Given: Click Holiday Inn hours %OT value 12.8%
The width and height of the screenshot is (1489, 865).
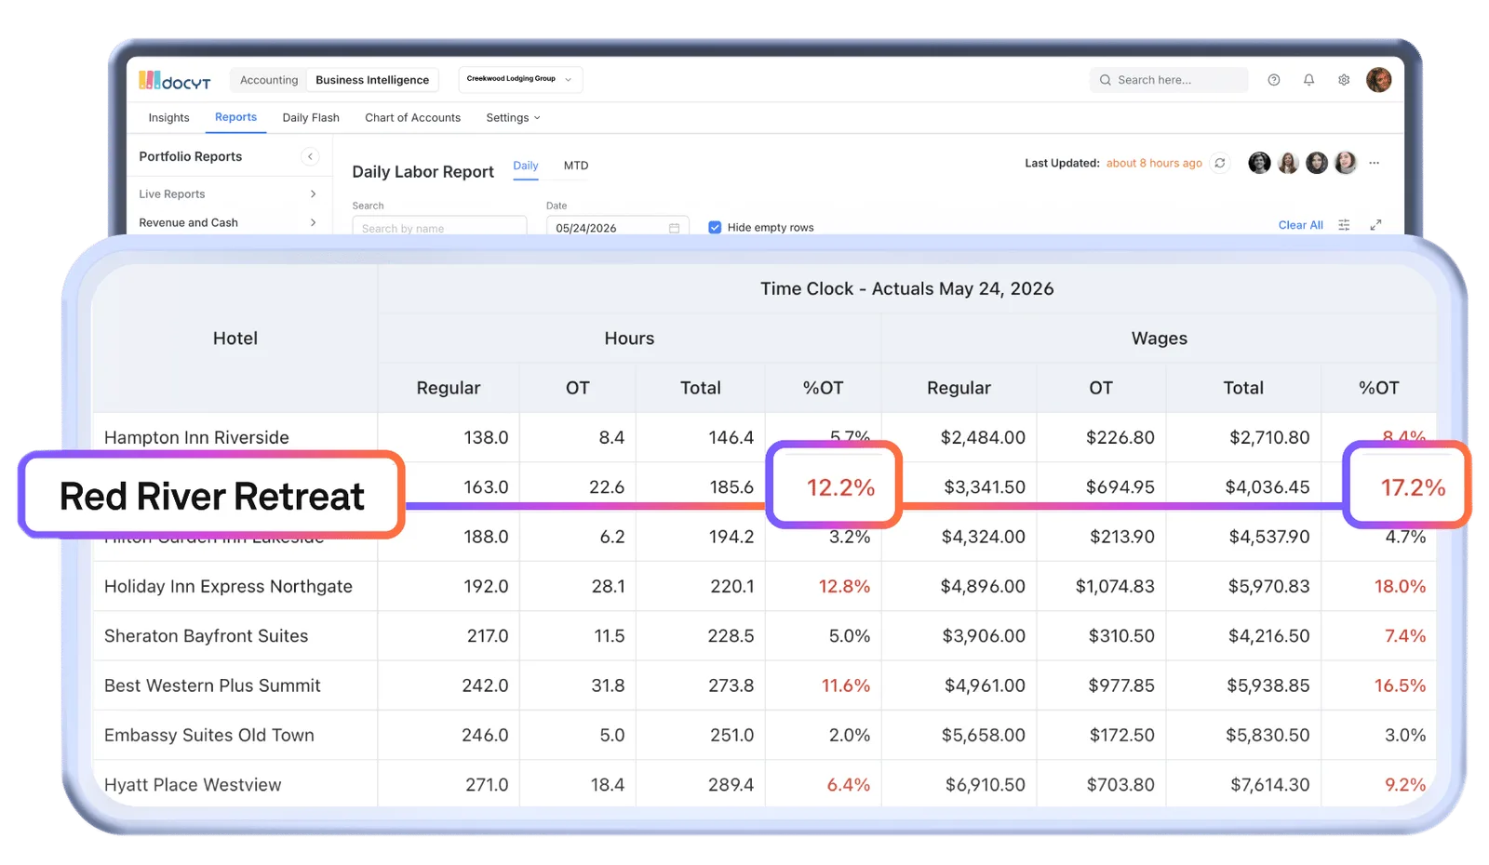Looking at the screenshot, I should 844,586.
